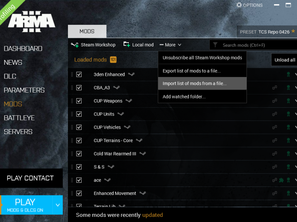
Task: Expand details chevron on S & S row
Action: coord(296,167)
